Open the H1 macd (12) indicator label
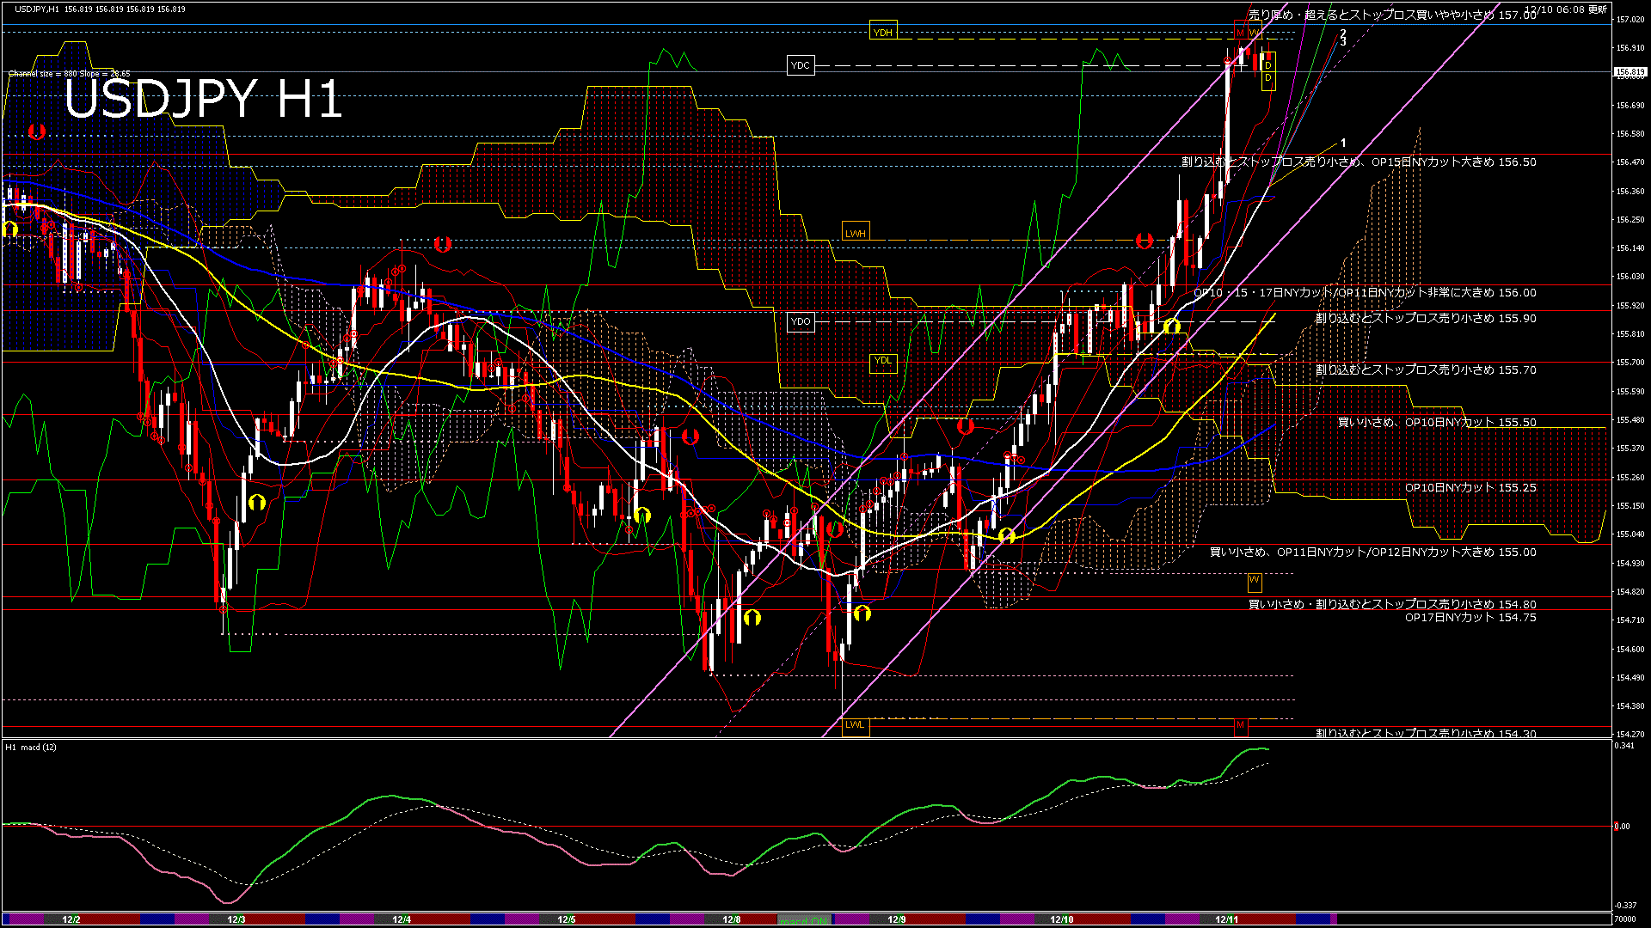This screenshot has width=1651, height=928. pyautogui.click(x=30, y=747)
